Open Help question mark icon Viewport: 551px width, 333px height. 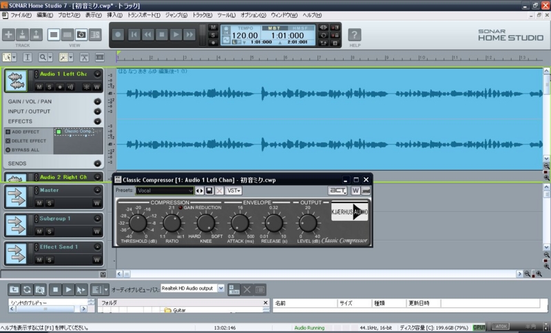pyautogui.click(x=355, y=34)
